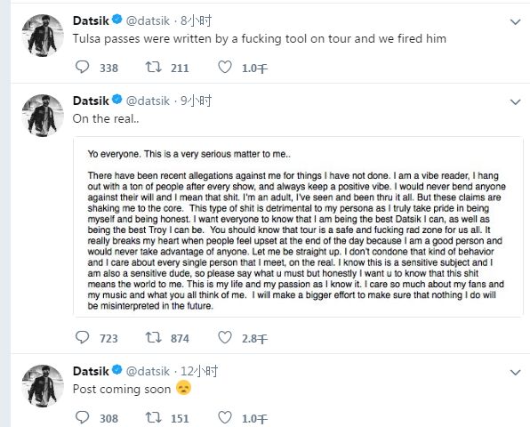
Task: Open @datsik handle on the 8-hour-old tweet
Action: (x=148, y=21)
